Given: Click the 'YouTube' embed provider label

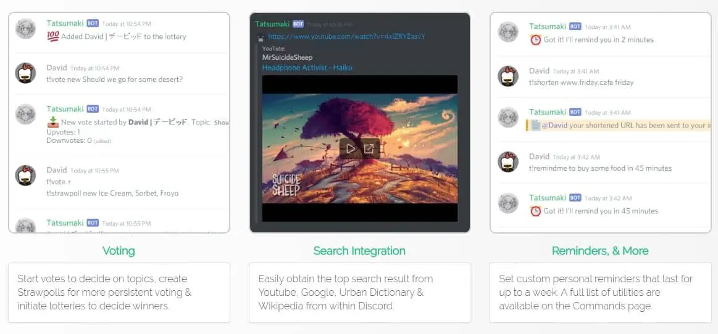Looking at the screenshot, I should (273, 49).
